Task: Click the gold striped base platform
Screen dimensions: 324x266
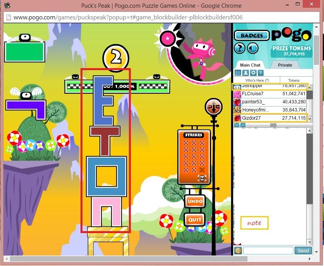Action: (x=108, y=232)
